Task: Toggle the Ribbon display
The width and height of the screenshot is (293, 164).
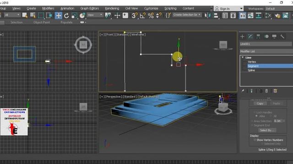Action: click(x=243, y=15)
